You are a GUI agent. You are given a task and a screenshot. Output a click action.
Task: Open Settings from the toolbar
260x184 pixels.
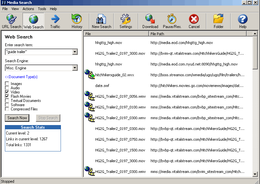[126, 21]
